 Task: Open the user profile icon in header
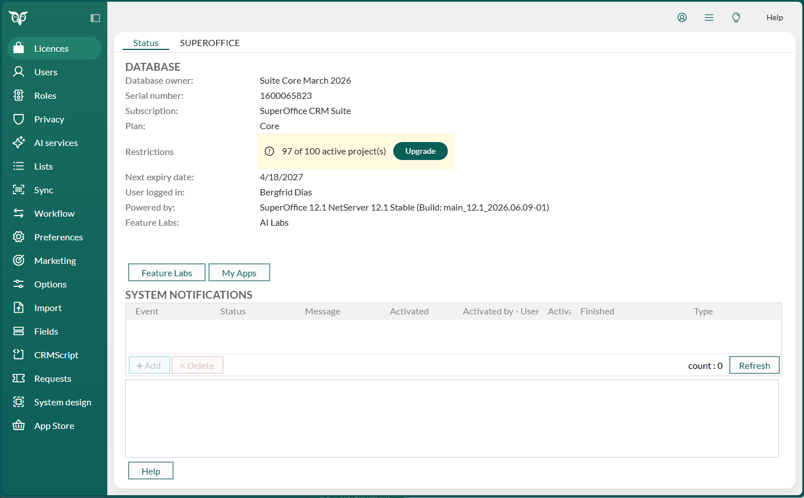(682, 17)
